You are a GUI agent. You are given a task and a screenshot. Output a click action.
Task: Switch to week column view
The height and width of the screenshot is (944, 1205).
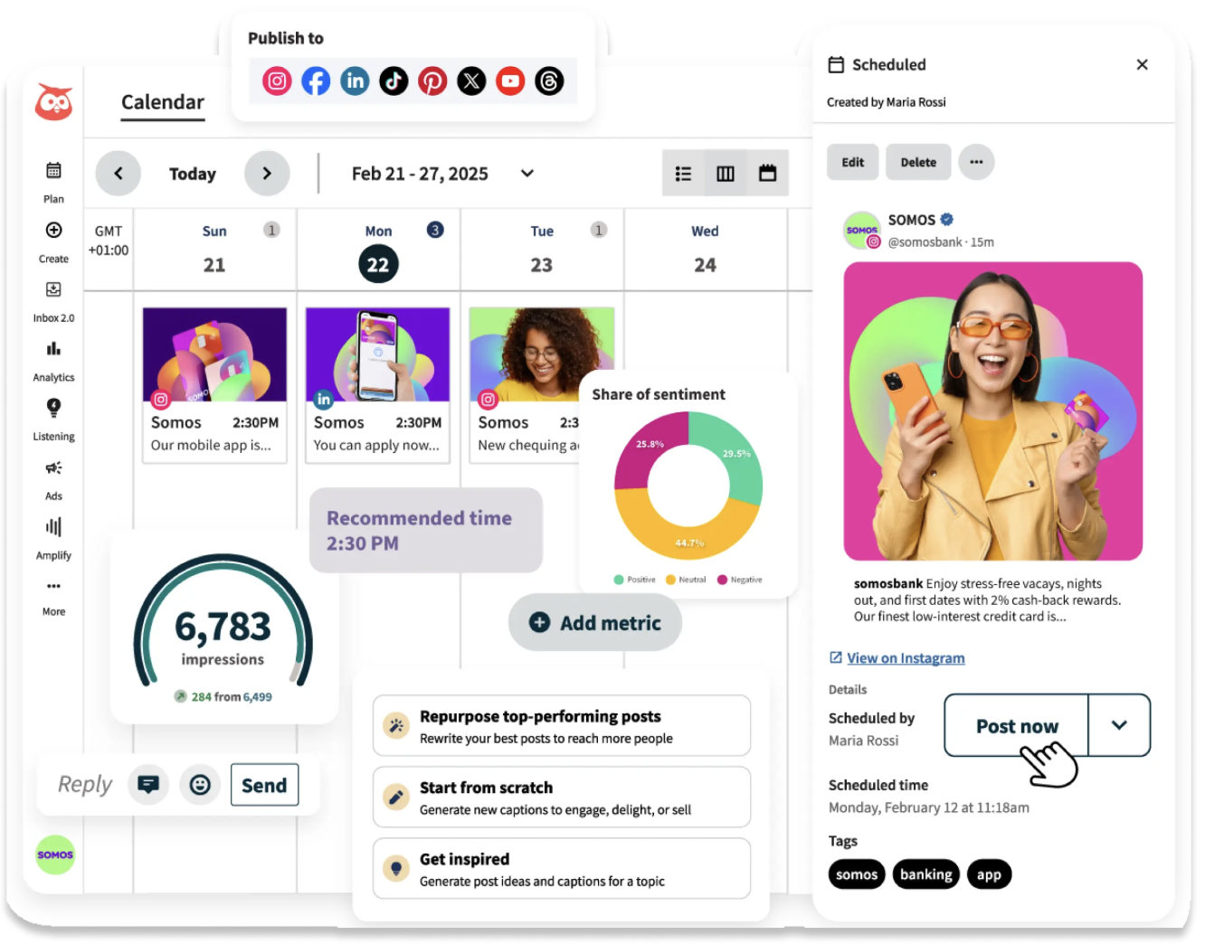coord(726,174)
